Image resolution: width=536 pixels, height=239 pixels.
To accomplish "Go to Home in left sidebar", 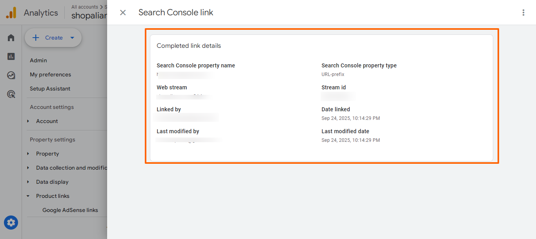I will [x=11, y=38].
